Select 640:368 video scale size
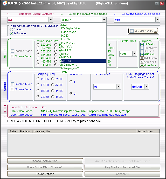The height and width of the screenshot is (179, 166). tap(38, 65)
